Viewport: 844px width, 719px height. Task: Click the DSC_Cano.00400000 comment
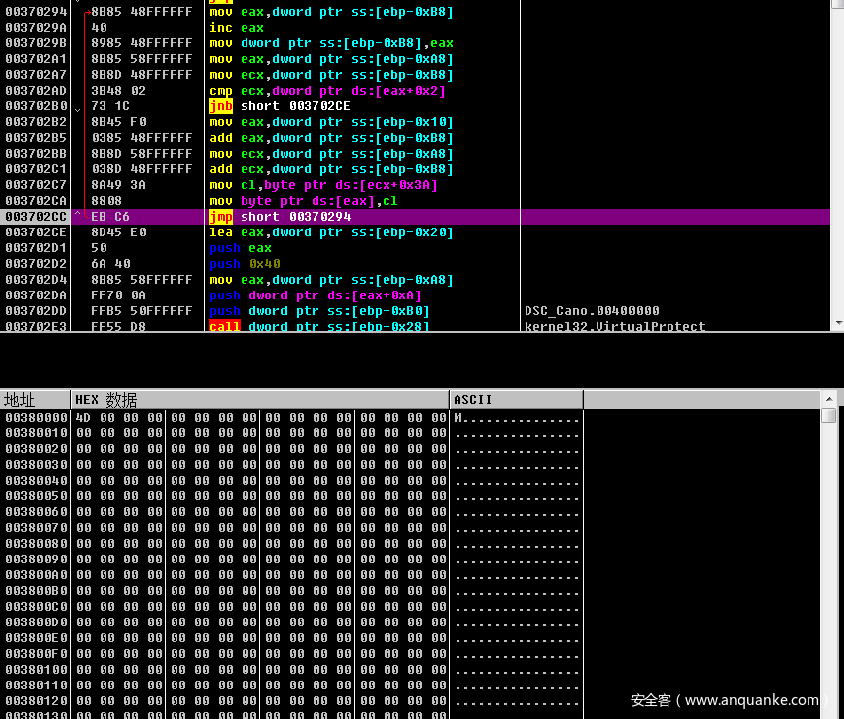tap(592, 311)
